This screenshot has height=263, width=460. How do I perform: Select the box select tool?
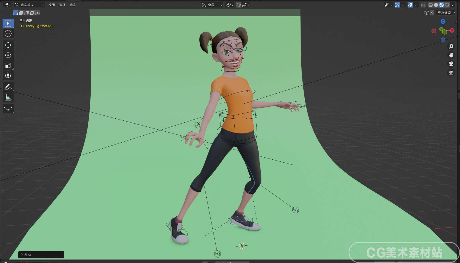[x=8, y=23]
